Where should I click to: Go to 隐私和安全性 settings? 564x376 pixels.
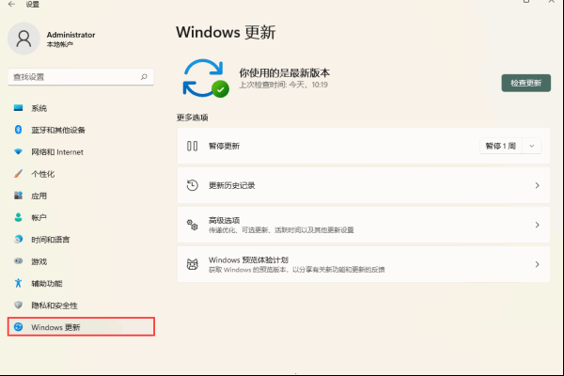click(x=81, y=305)
